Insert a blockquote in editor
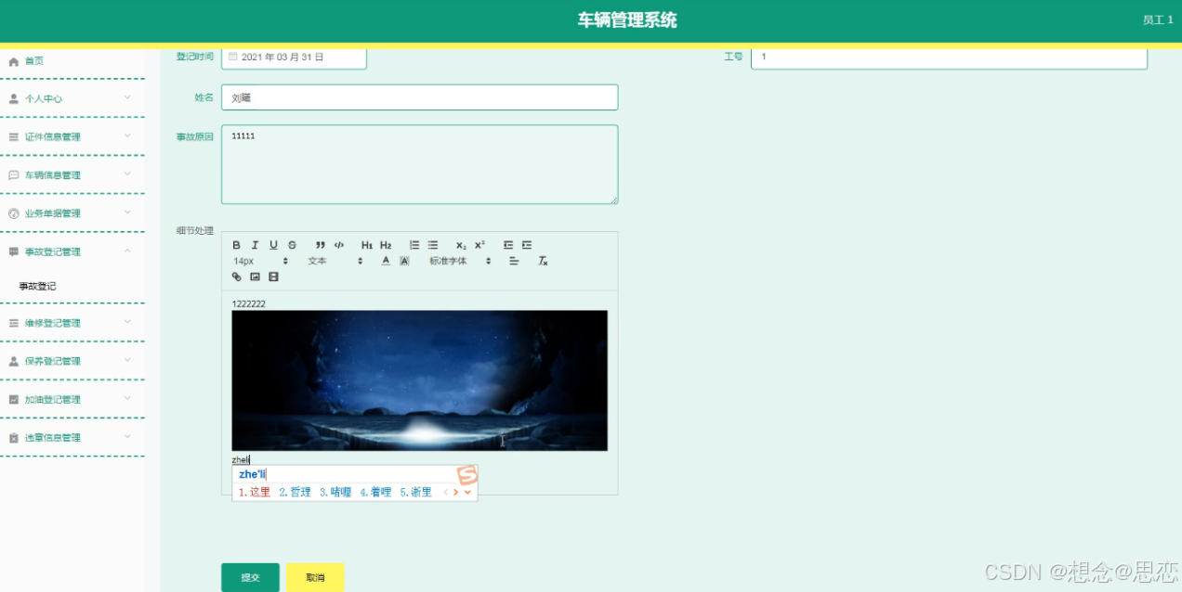 click(321, 245)
